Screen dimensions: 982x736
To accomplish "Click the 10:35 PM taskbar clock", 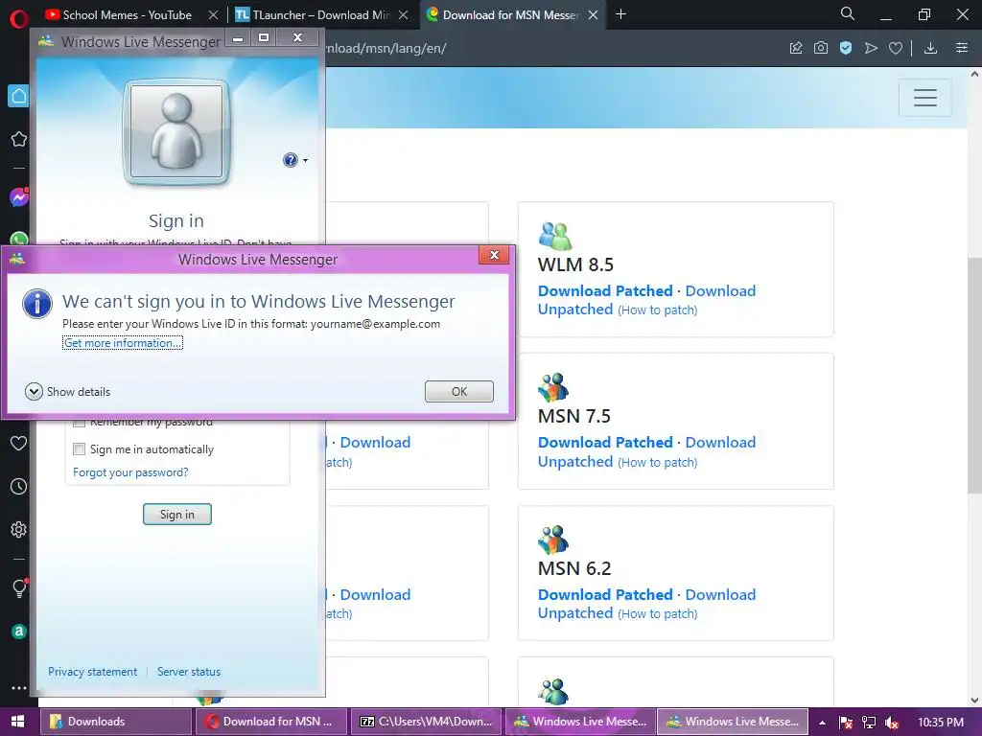I will [x=941, y=723].
